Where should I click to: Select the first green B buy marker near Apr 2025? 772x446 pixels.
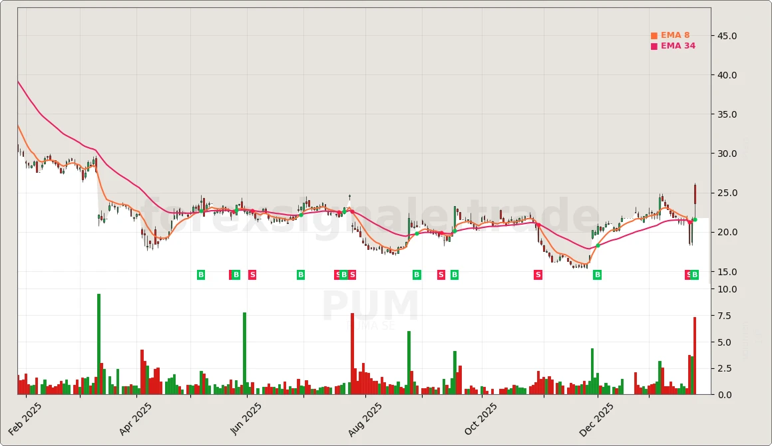click(x=200, y=275)
